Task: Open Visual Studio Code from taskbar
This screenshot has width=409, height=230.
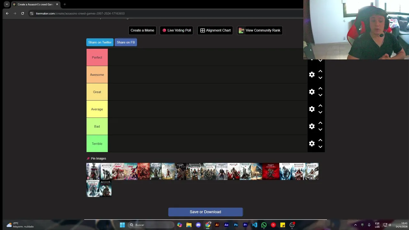Action: (x=254, y=225)
